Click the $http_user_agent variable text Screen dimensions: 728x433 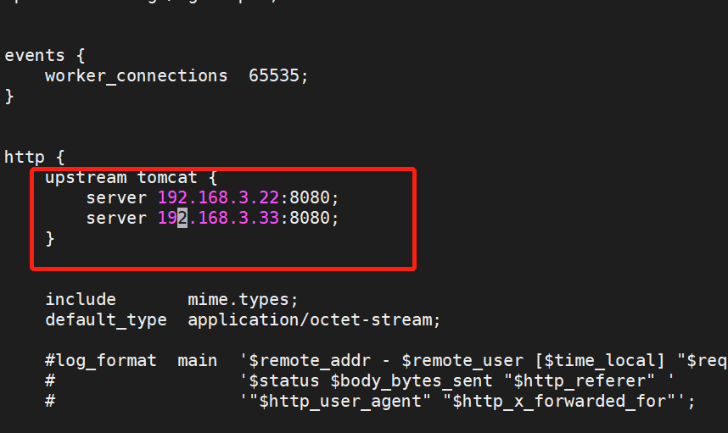(x=340, y=401)
